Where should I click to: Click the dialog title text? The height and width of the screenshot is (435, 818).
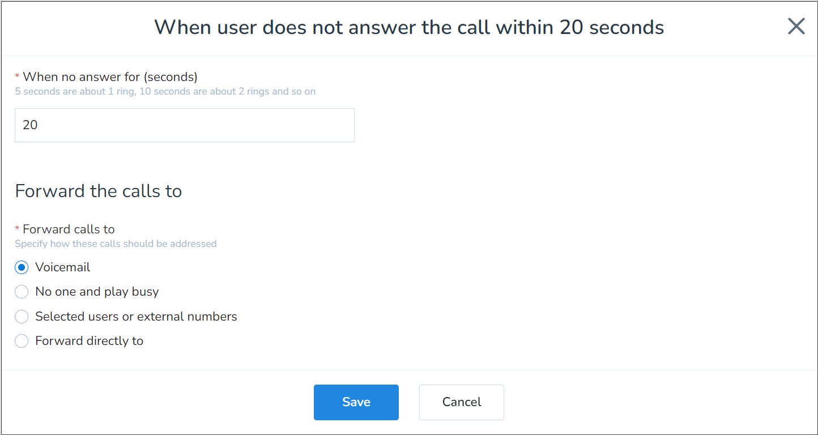[x=409, y=27]
